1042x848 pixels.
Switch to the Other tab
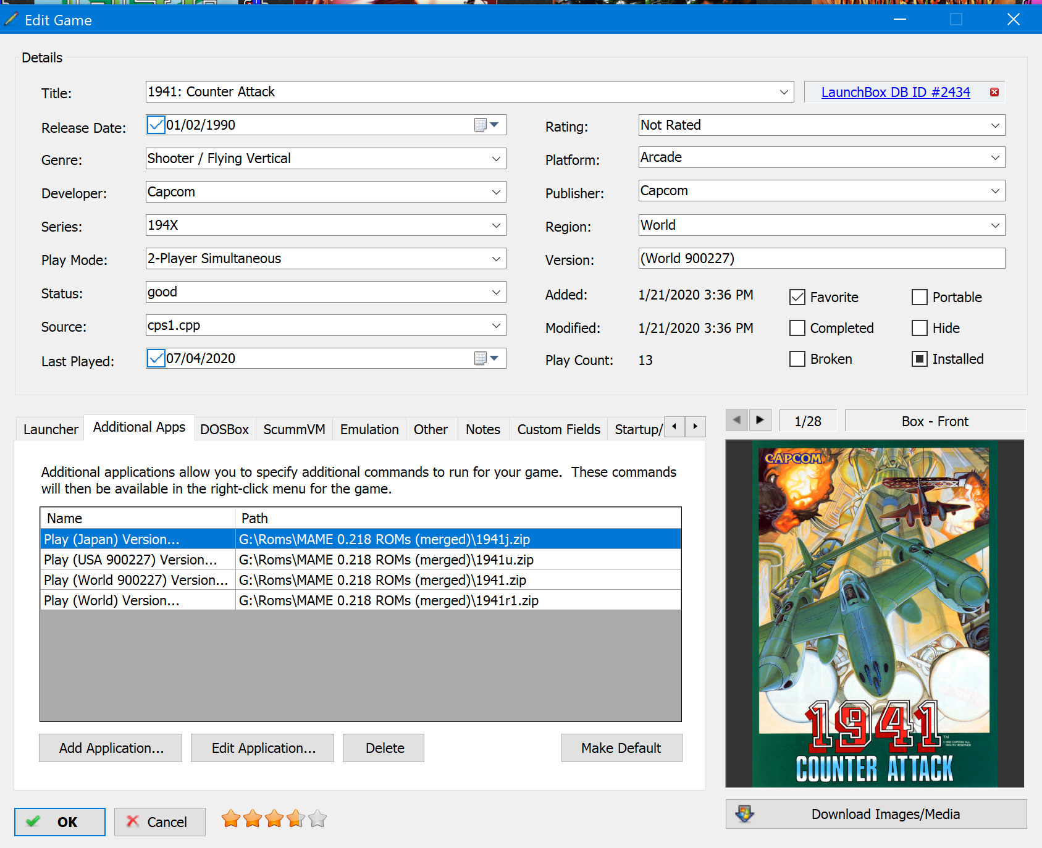(x=431, y=429)
